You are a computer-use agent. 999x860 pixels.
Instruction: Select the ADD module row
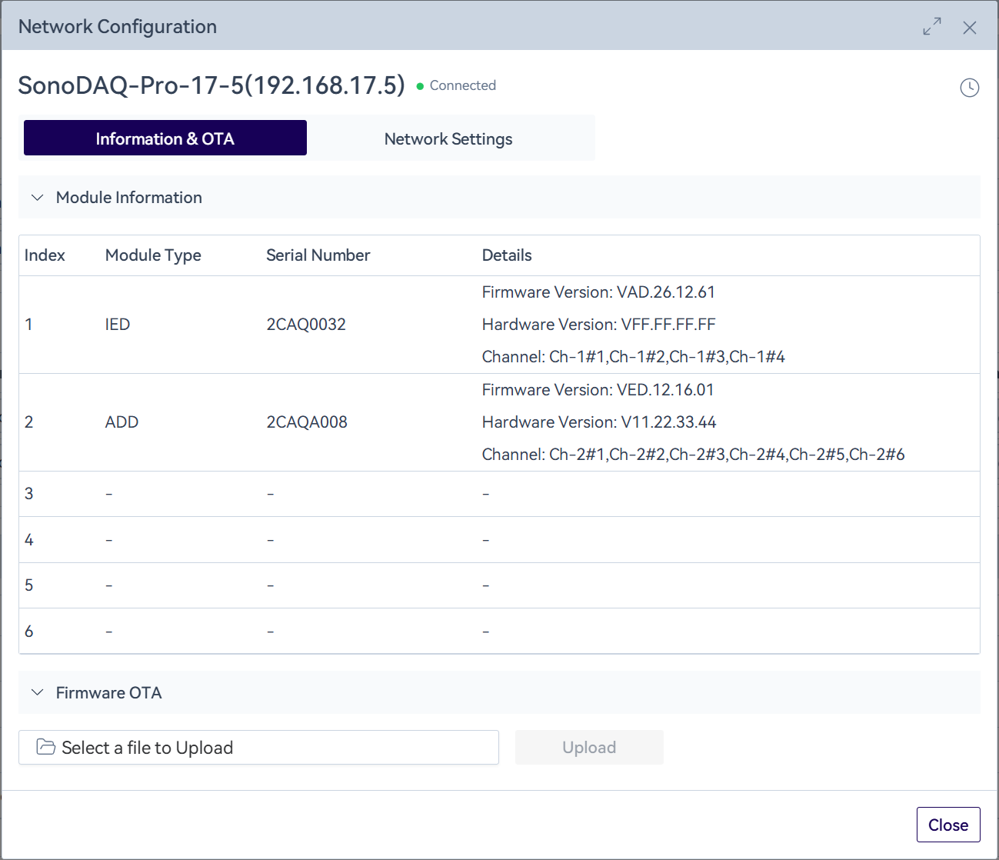tap(122, 422)
